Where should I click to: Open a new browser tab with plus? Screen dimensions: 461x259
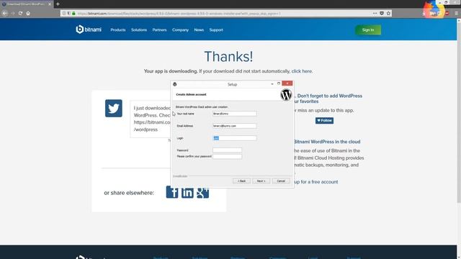[x=58, y=4]
